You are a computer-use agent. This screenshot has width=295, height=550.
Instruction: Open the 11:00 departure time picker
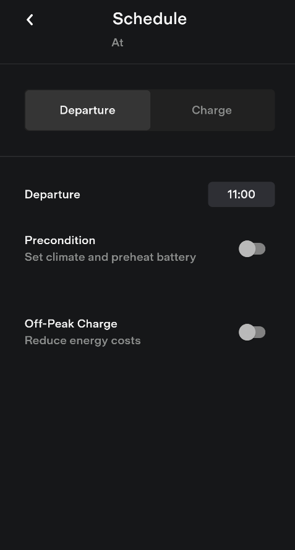click(241, 194)
